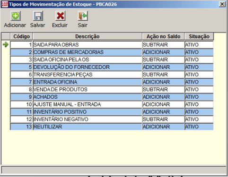The height and width of the screenshot is (177, 228).
Task: Click code cell 13 in Código column
Action: pos(21,126)
